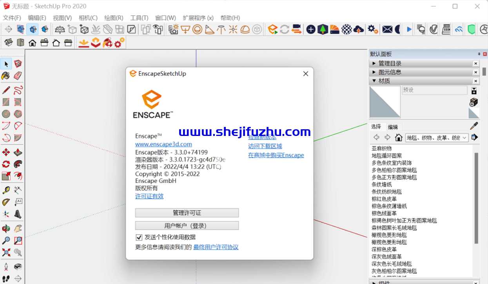This screenshot has width=488, height=284.
Task: Pick the Paint Bucket tool
Action: tap(6, 76)
